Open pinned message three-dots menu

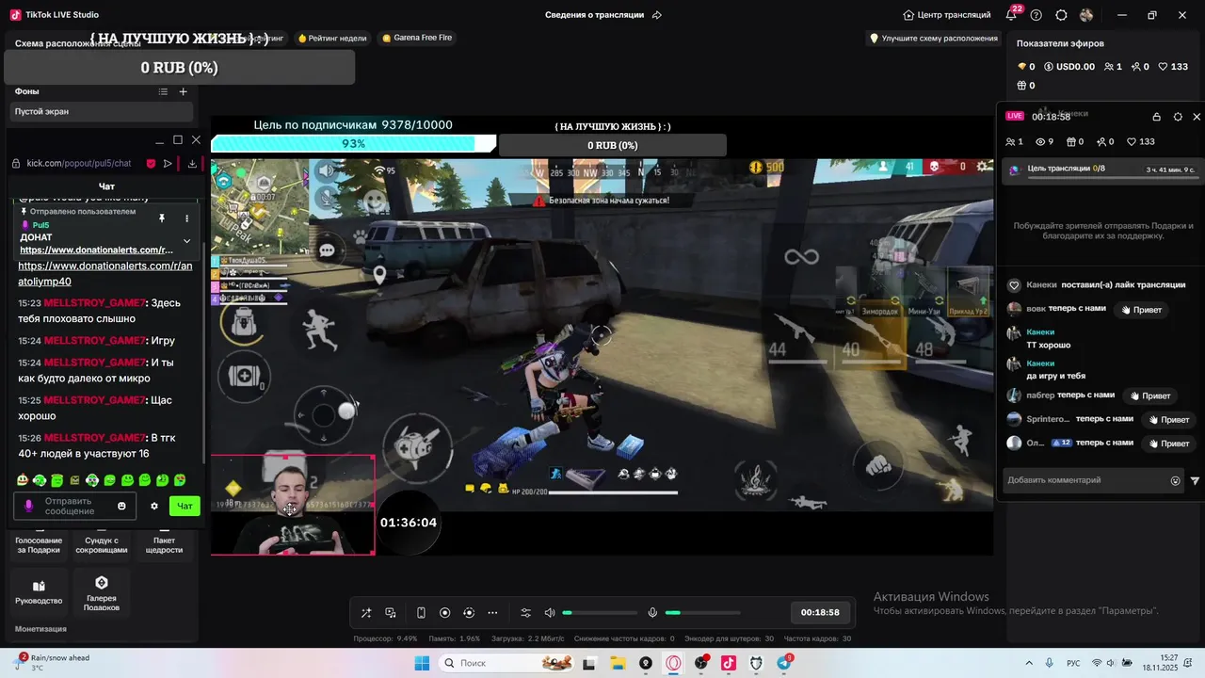[x=186, y=218]
